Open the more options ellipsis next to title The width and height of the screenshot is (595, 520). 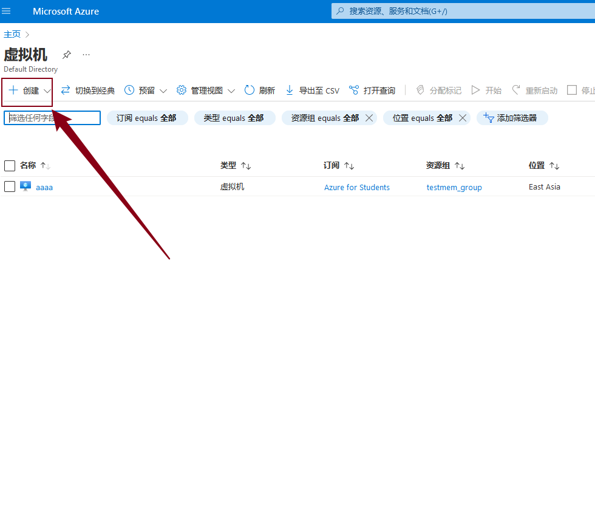point(86,55)
